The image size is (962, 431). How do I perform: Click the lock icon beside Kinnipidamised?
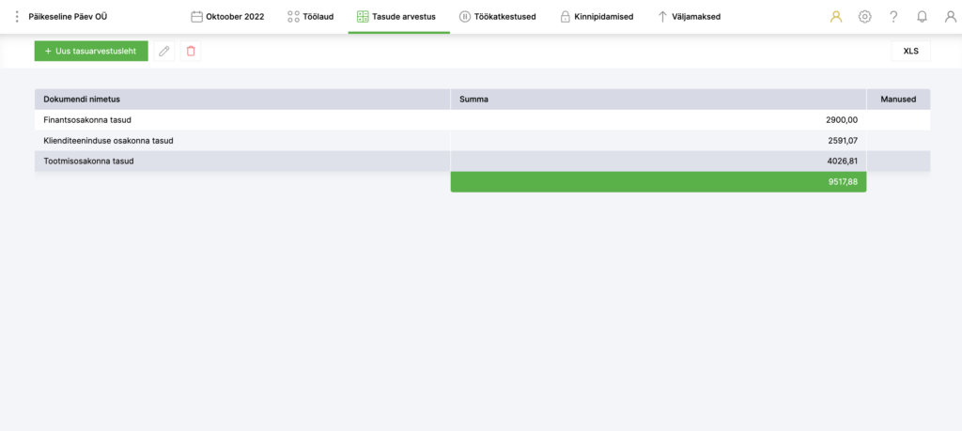point(565,17)
